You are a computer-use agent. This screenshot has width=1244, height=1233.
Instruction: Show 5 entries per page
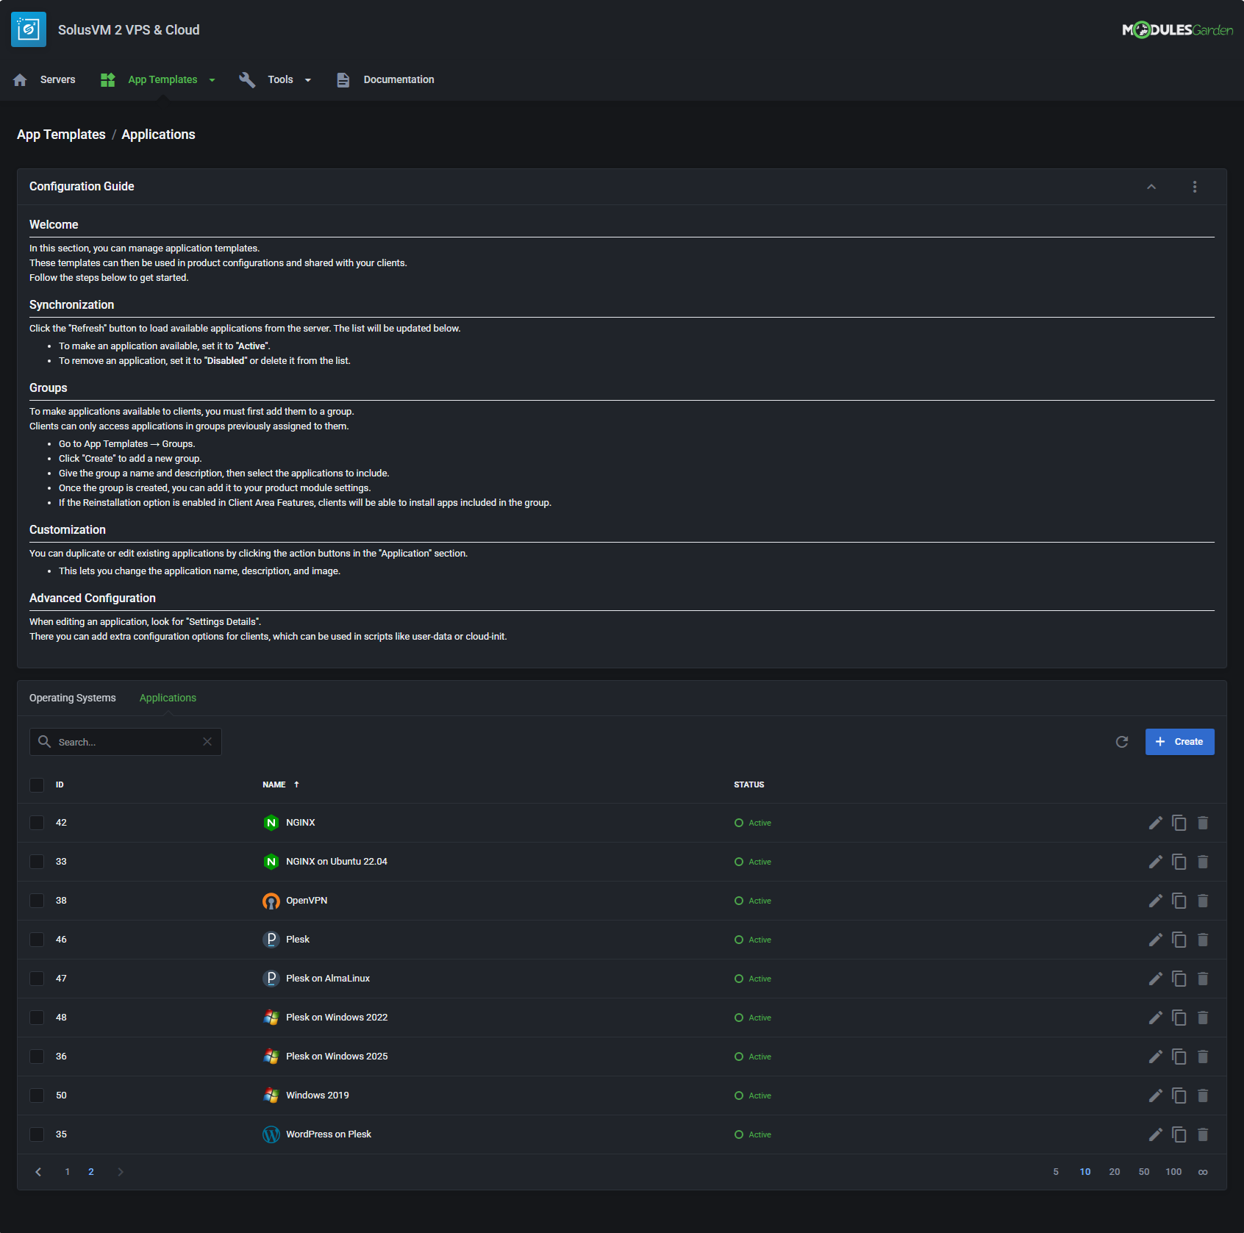(1056, 1172)
